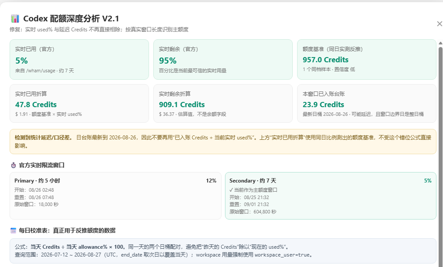Viewport: 443px width, 267px height.
Task: Click the Codex 配额深度分析 V2.1 title
Action: (71, 19)
